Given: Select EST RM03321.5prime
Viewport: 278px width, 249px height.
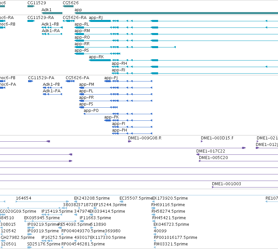Looking at the screenshot, I should pyautogui.click(x=171, y=244).
